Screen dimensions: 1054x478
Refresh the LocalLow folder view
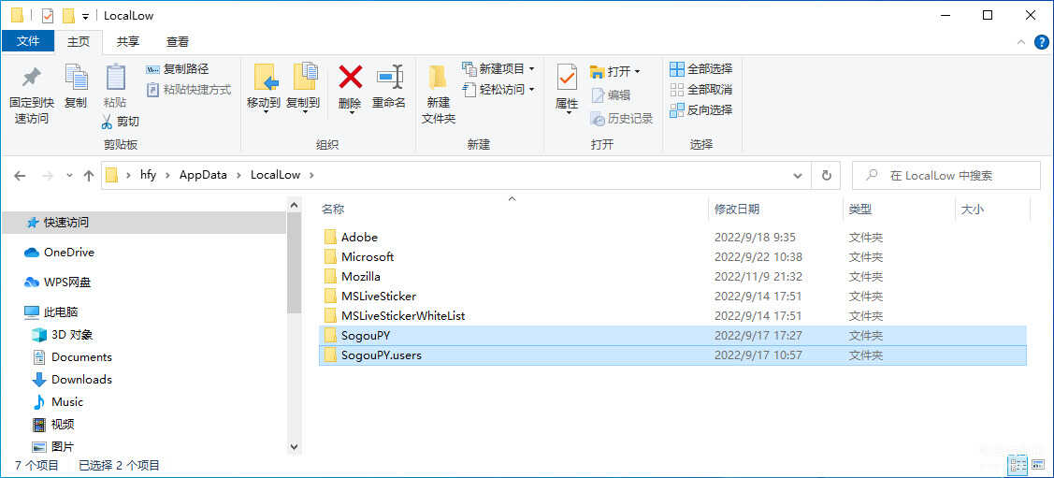click(826, 176)
